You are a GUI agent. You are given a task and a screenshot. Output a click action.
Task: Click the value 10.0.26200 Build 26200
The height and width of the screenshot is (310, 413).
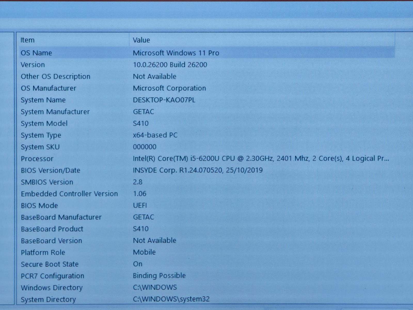[170, 65]
